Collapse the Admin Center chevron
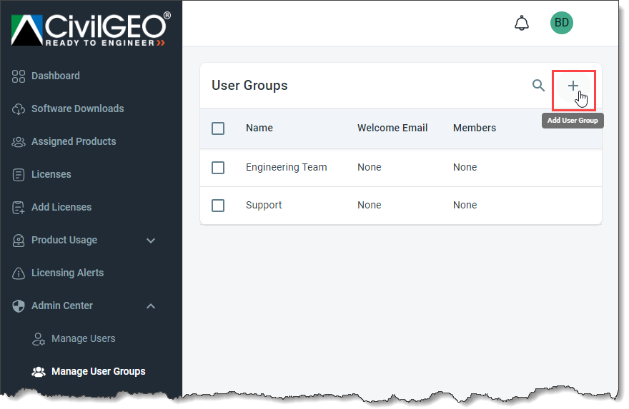The image size is (629, 409). tap(151, 306)
